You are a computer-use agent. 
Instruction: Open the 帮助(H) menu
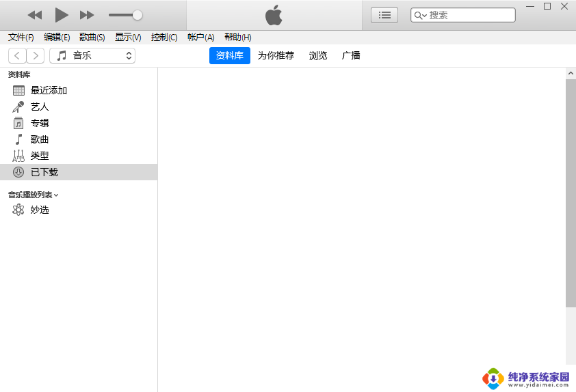(x=237, y=37)
